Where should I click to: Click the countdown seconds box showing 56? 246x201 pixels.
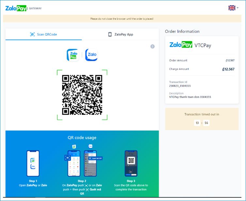click(x=206, y=123)
